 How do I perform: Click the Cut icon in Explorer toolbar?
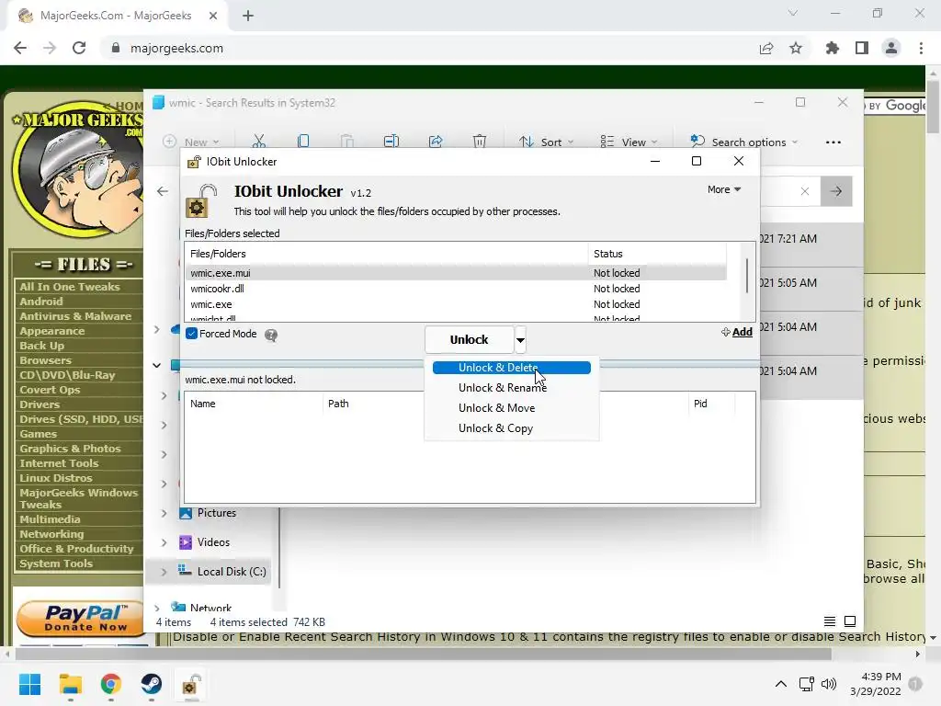(x=258, y=142)
